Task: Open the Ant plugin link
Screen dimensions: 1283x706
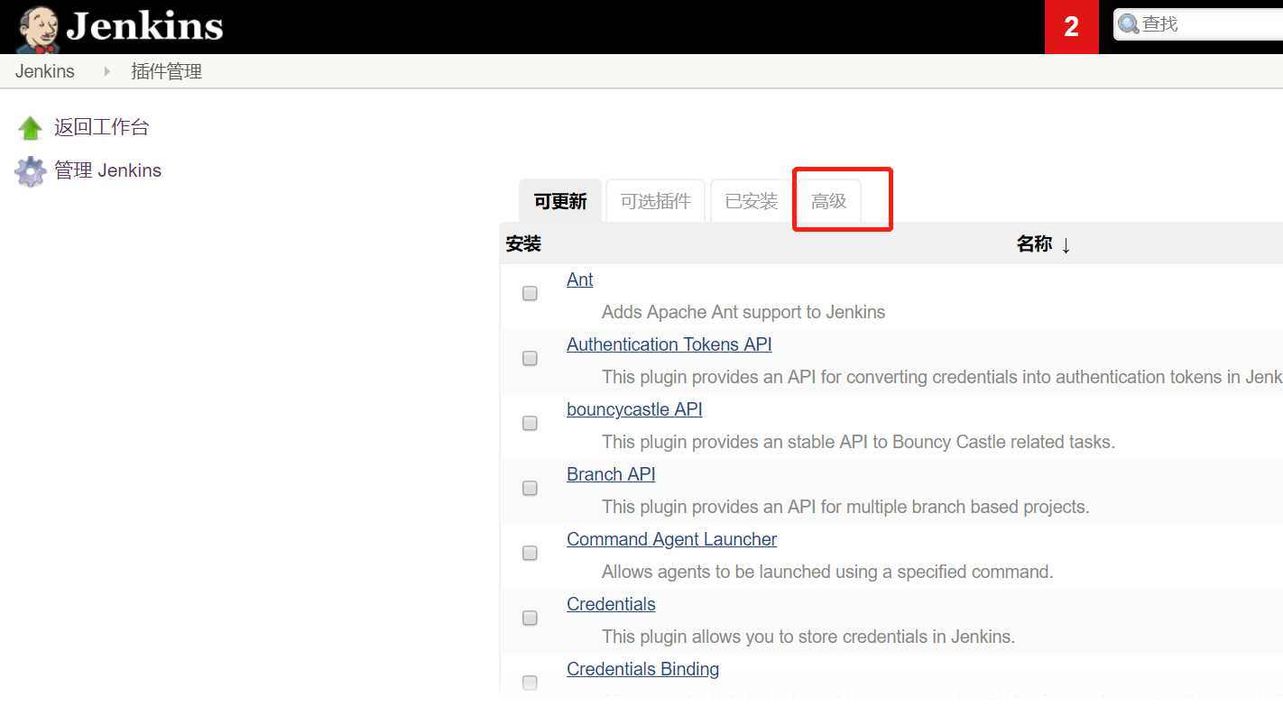Action: (580, 280)
